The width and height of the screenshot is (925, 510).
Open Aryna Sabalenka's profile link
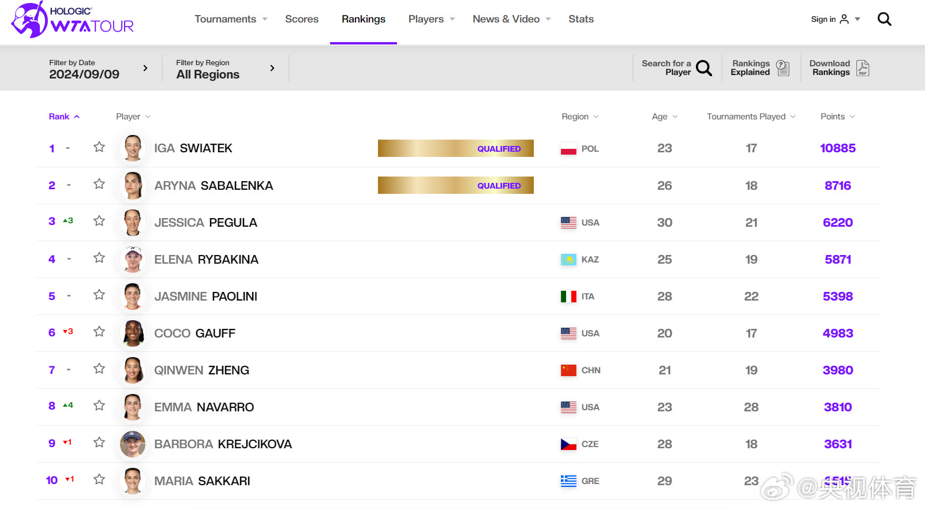[x=214, y=186]
